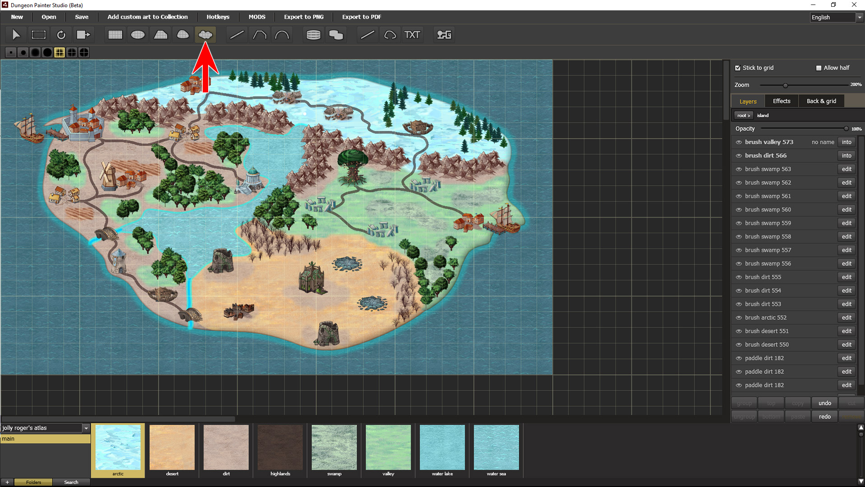The width and height of the screenshot is (865, 487).
Task: Select the curved arc path tool
Action: click(282, 35)
